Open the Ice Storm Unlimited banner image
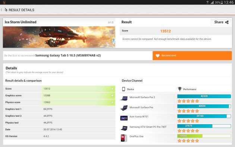 coord(59,37)
